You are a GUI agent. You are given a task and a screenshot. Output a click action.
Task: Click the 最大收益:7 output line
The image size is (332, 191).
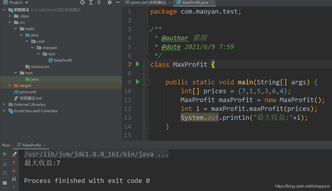[x=42, y=163]
